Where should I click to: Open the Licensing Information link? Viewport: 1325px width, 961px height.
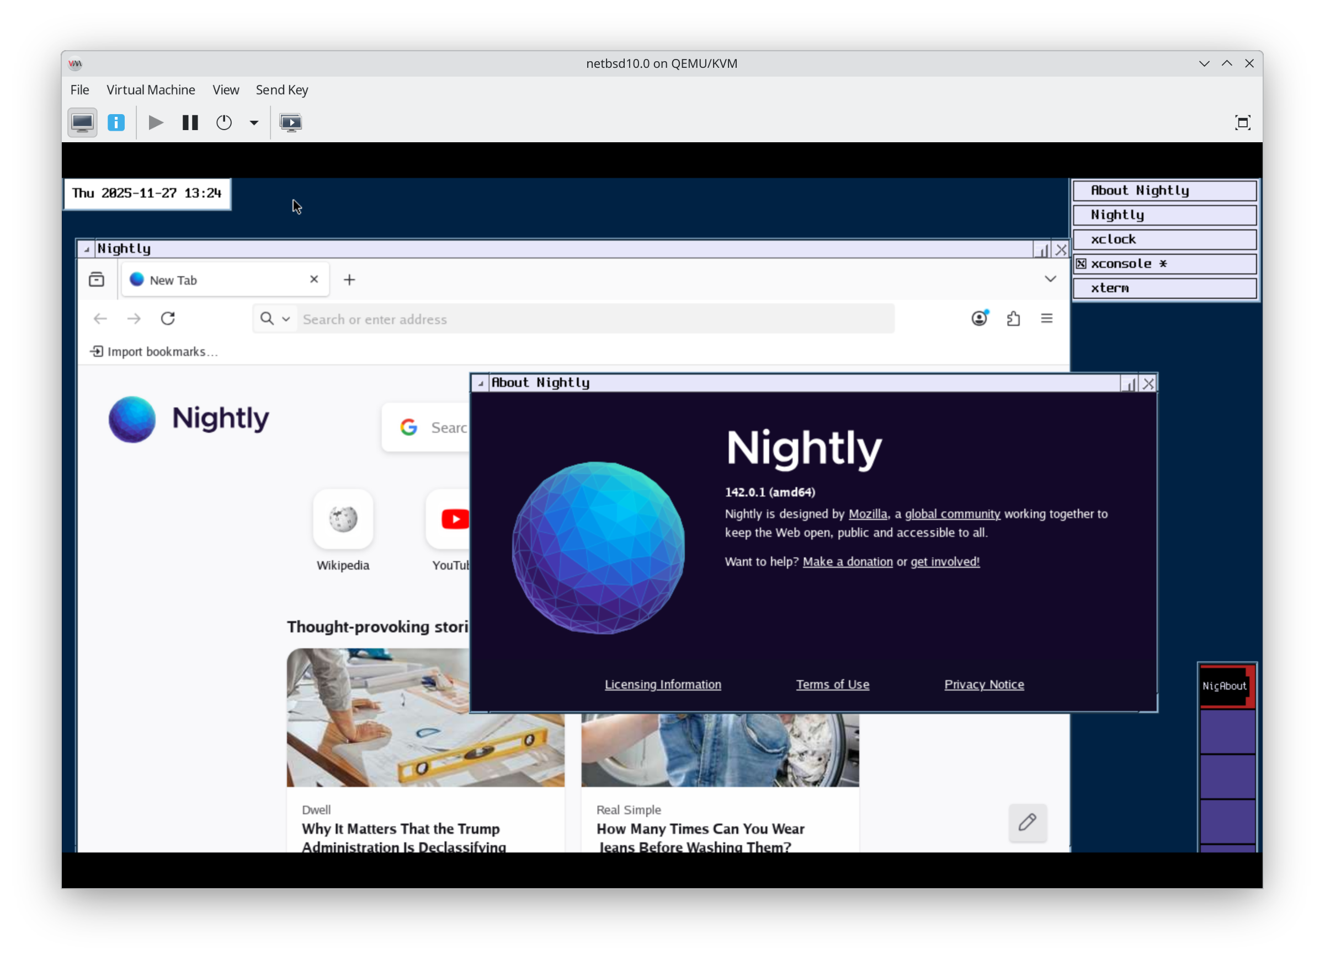(x=662, y=684)
